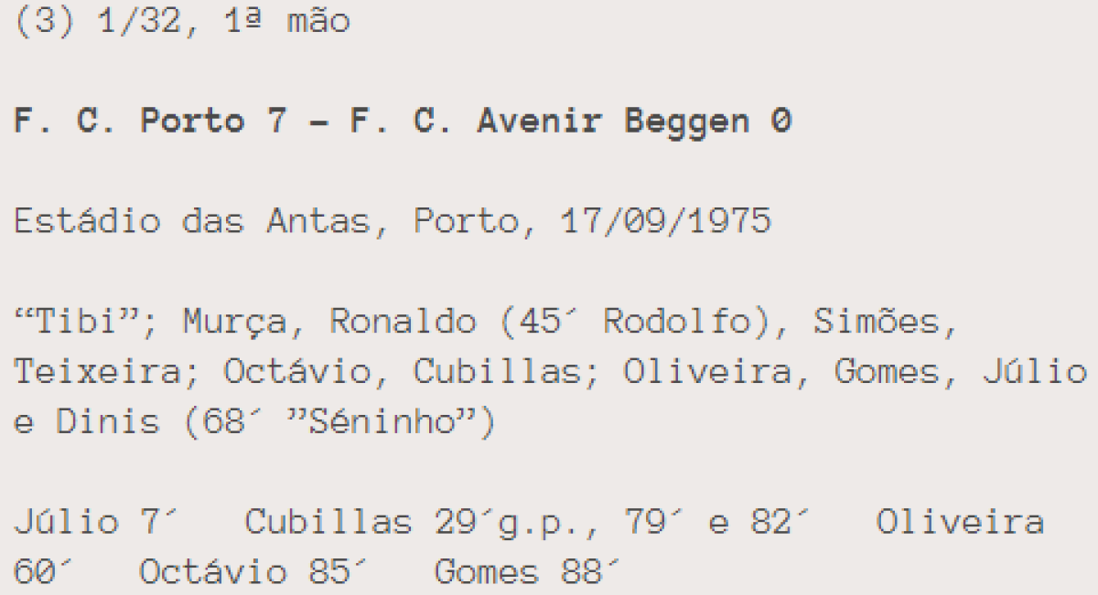
Task: Click the player name Simões
Action: [877, 322]
